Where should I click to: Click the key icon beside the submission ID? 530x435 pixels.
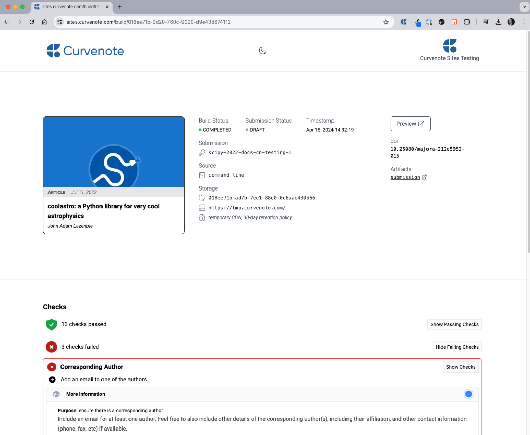[202, 153]
